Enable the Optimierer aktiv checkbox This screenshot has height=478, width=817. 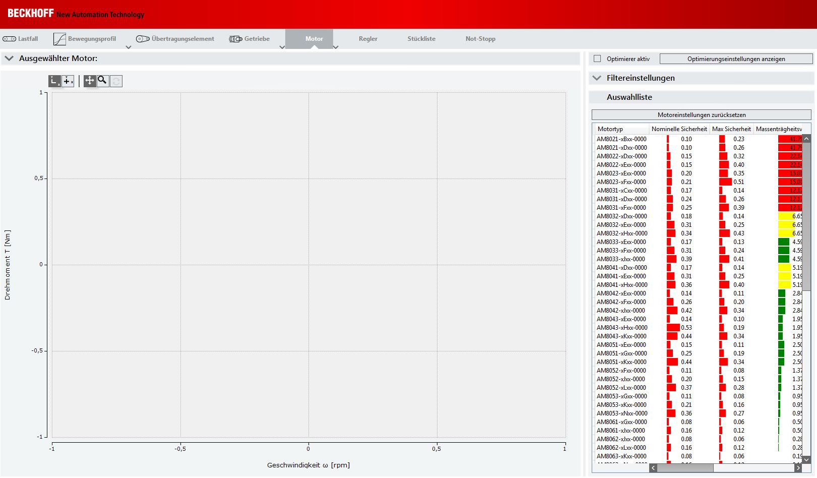point(597,58)
